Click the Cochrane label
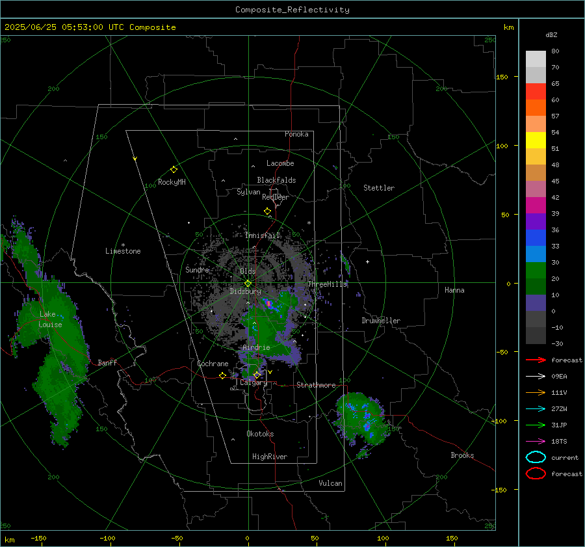 [213, 364]
